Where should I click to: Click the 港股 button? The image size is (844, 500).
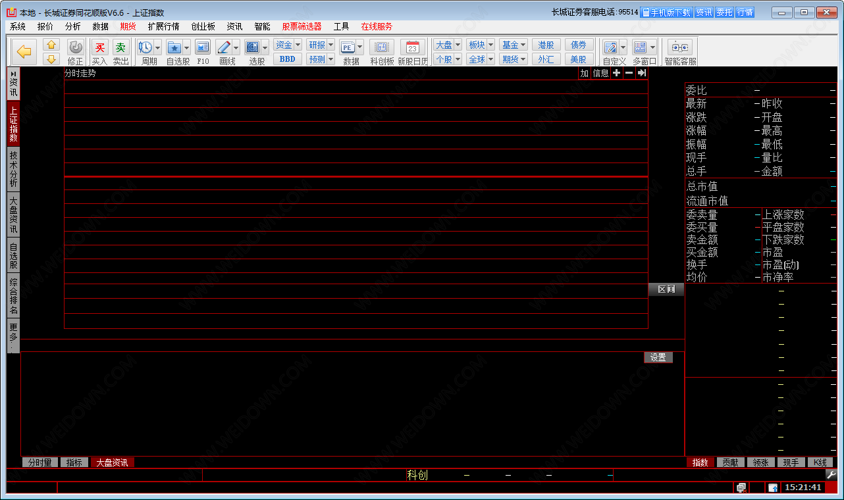(x=546, y=45)
